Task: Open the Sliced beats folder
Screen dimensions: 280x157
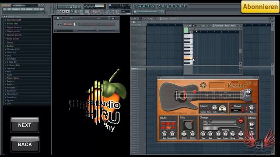Action: (13, 94)
